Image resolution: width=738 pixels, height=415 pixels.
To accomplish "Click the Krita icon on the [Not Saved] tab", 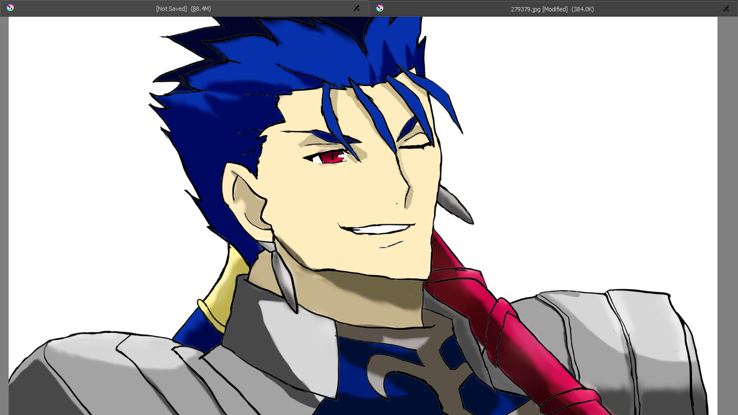I will 10,8.
